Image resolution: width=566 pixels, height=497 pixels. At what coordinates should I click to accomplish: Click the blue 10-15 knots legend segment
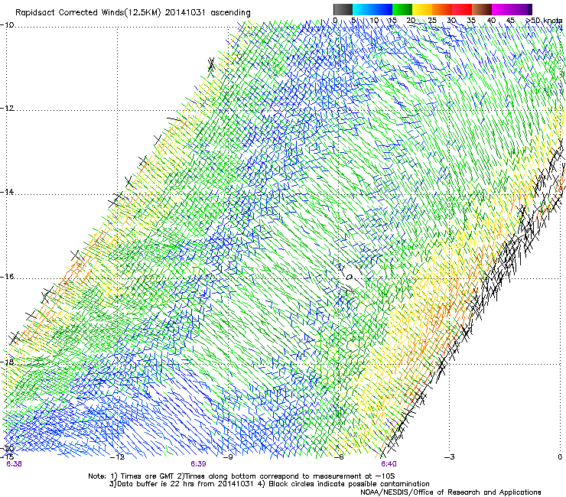coord(382,9)
